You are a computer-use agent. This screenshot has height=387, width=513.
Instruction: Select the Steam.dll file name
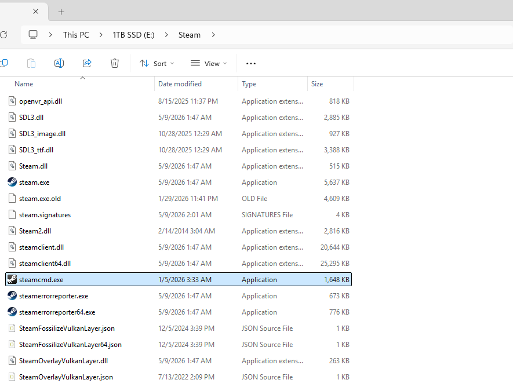click(x=33, y=166)
